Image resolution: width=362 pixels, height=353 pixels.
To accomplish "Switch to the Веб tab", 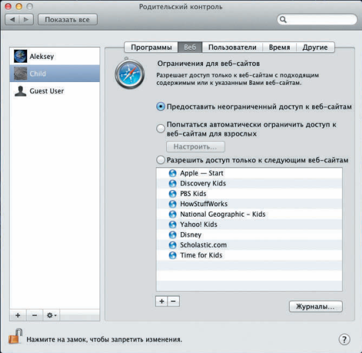I will [190, 47].
